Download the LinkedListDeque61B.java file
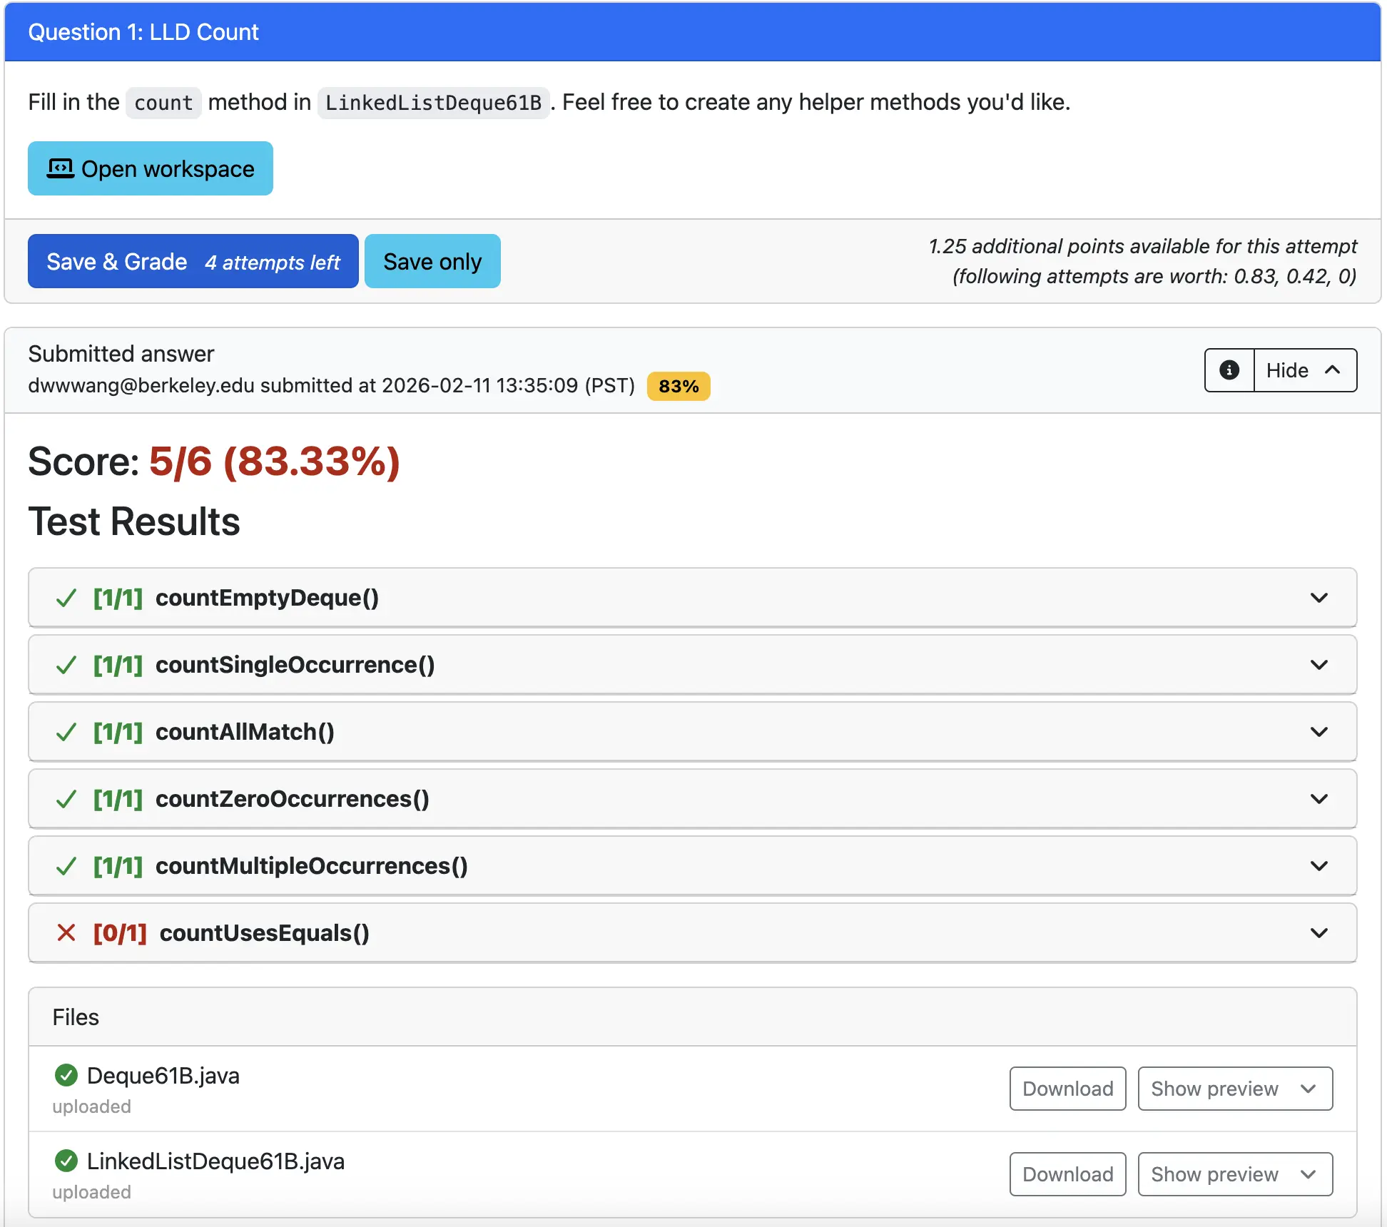 (1067, 1174)
